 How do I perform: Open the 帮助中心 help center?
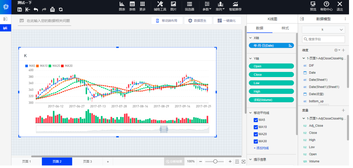pyautogui.click(x=327, y=6)
